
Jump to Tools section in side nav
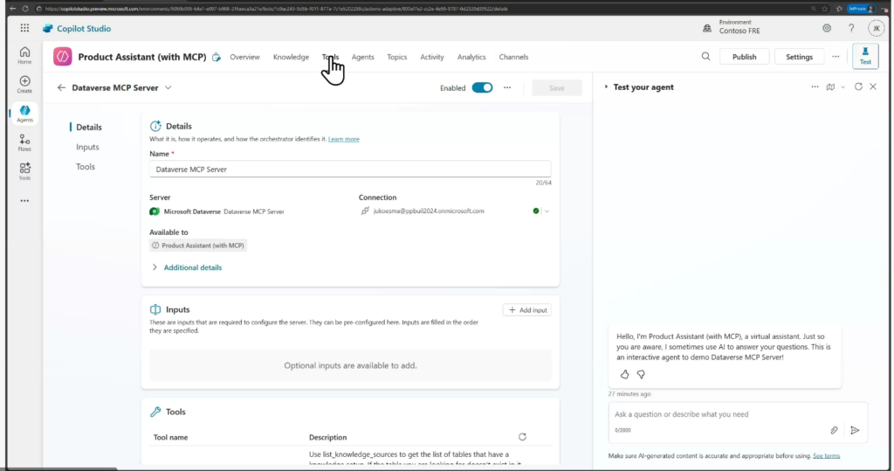[86, 167]
